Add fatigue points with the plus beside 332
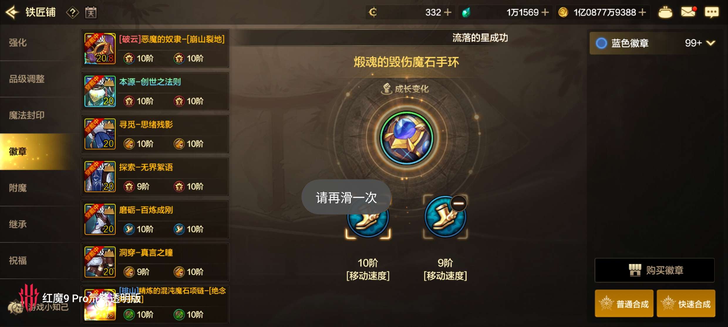 pos(448,12)
